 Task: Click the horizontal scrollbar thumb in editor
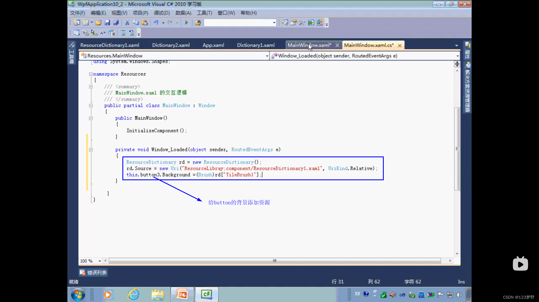point(275,261)
